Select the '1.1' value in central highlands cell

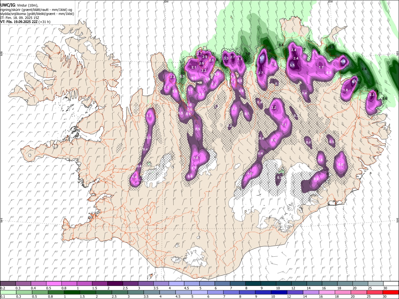click(x=284, y=125)
